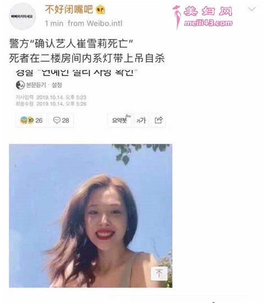Tap the scroll-to-top arrow on the photo

tap(159, 273)
